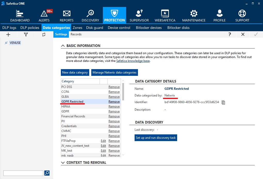Click Manage Netwrix data categories button

point(114,72)
